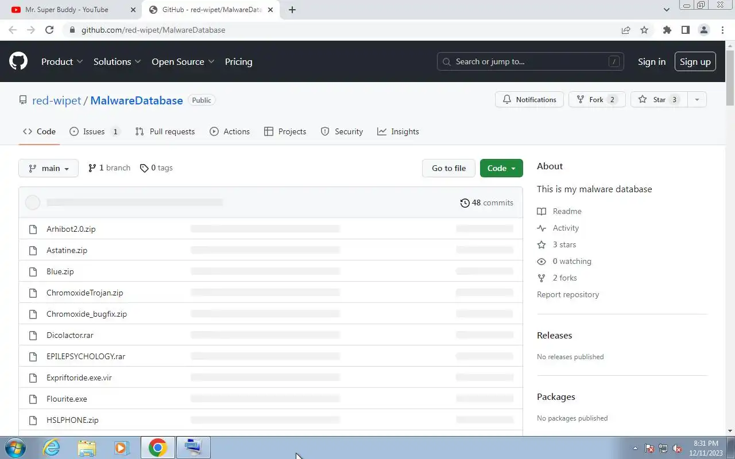Open the Windows Start button
Viewport: 735px width, 459px height.
pos(15,448)
